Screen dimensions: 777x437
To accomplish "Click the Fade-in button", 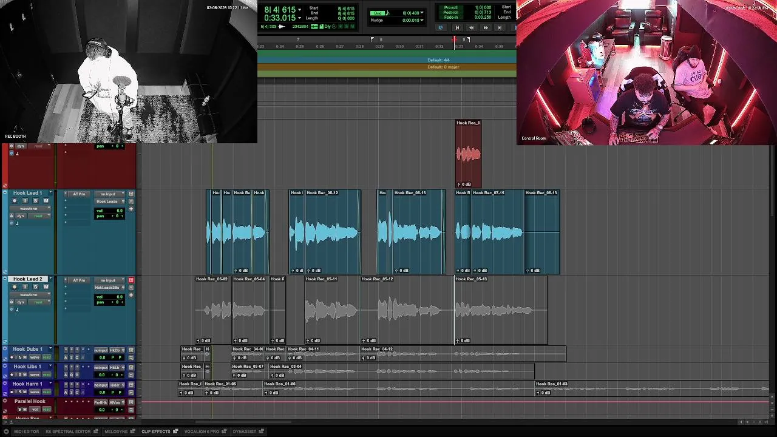I will [451, 17].
